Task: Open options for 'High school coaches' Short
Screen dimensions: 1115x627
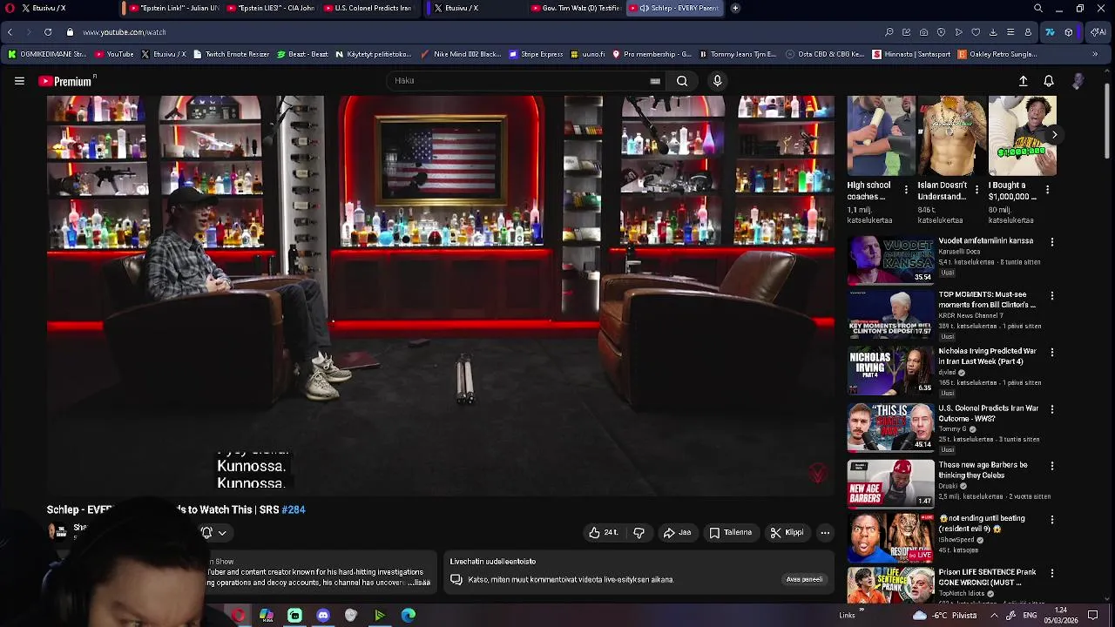Action: 906,189
